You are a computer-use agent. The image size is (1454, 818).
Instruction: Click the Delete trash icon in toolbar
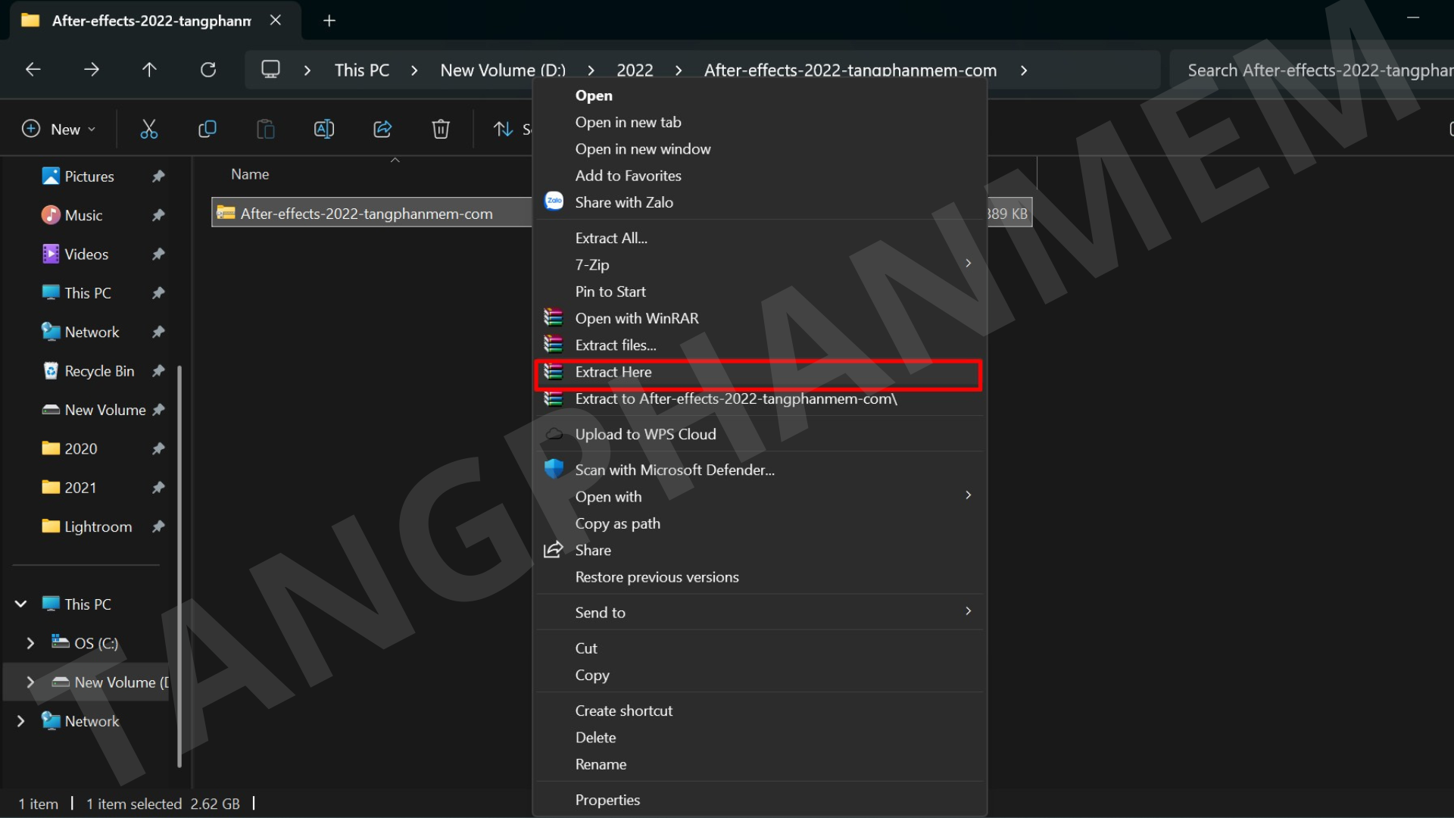pyautogui.click(x=441, y=130)
